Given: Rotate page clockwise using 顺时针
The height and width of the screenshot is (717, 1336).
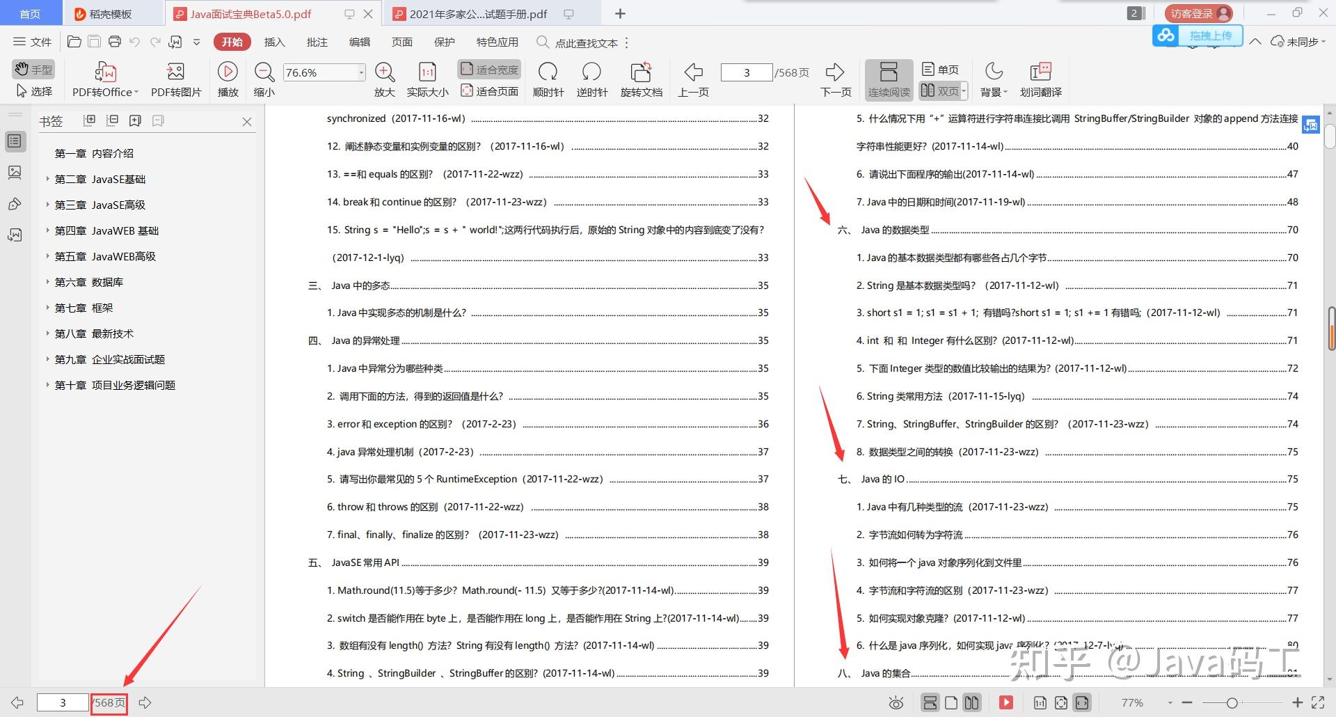Looking at the screenshot, I should pos(548,79).
